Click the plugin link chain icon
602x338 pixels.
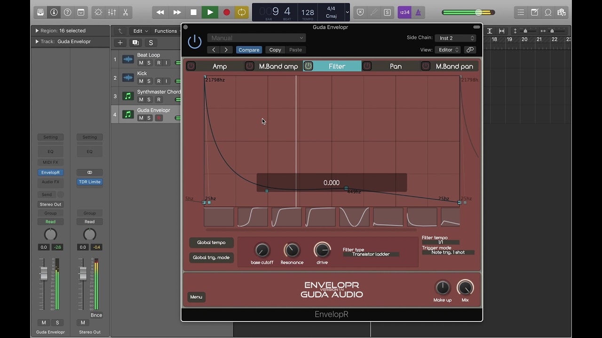coord(470,50)
